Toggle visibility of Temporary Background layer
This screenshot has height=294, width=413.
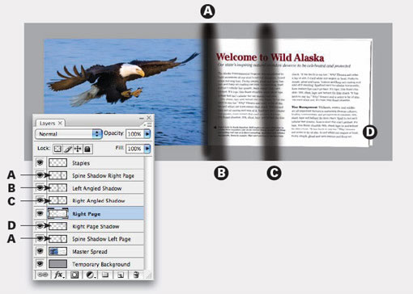40,264
